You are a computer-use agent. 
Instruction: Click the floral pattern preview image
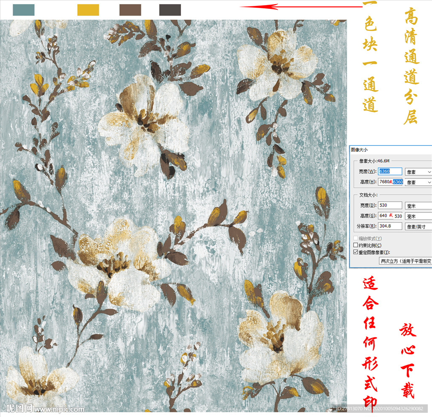pyautogui.click(x=173, y=216)
